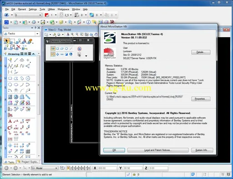Click the Tasks panel vertical scrollbar
Viewport: 233px width, 179px height.
39,85
